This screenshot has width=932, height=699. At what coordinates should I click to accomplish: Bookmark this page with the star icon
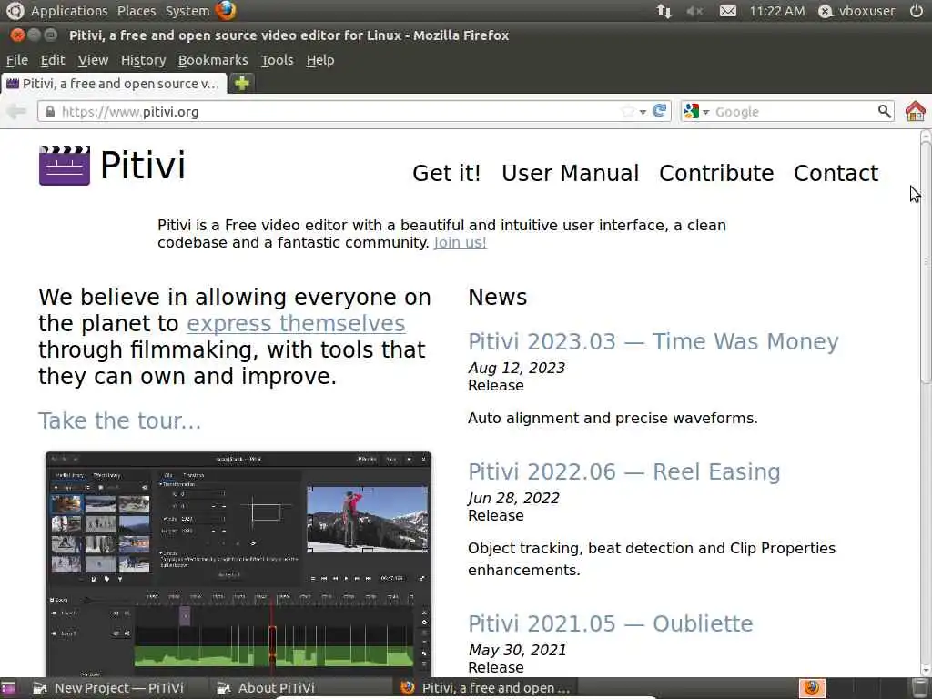click(627, 112)
